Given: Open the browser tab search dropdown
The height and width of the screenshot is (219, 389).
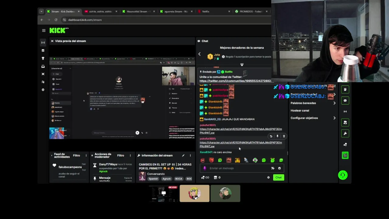Looking at the screenshot, I should (x=41, y=12).
